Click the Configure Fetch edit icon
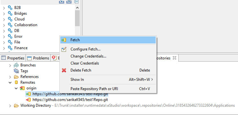 [64, 49]
